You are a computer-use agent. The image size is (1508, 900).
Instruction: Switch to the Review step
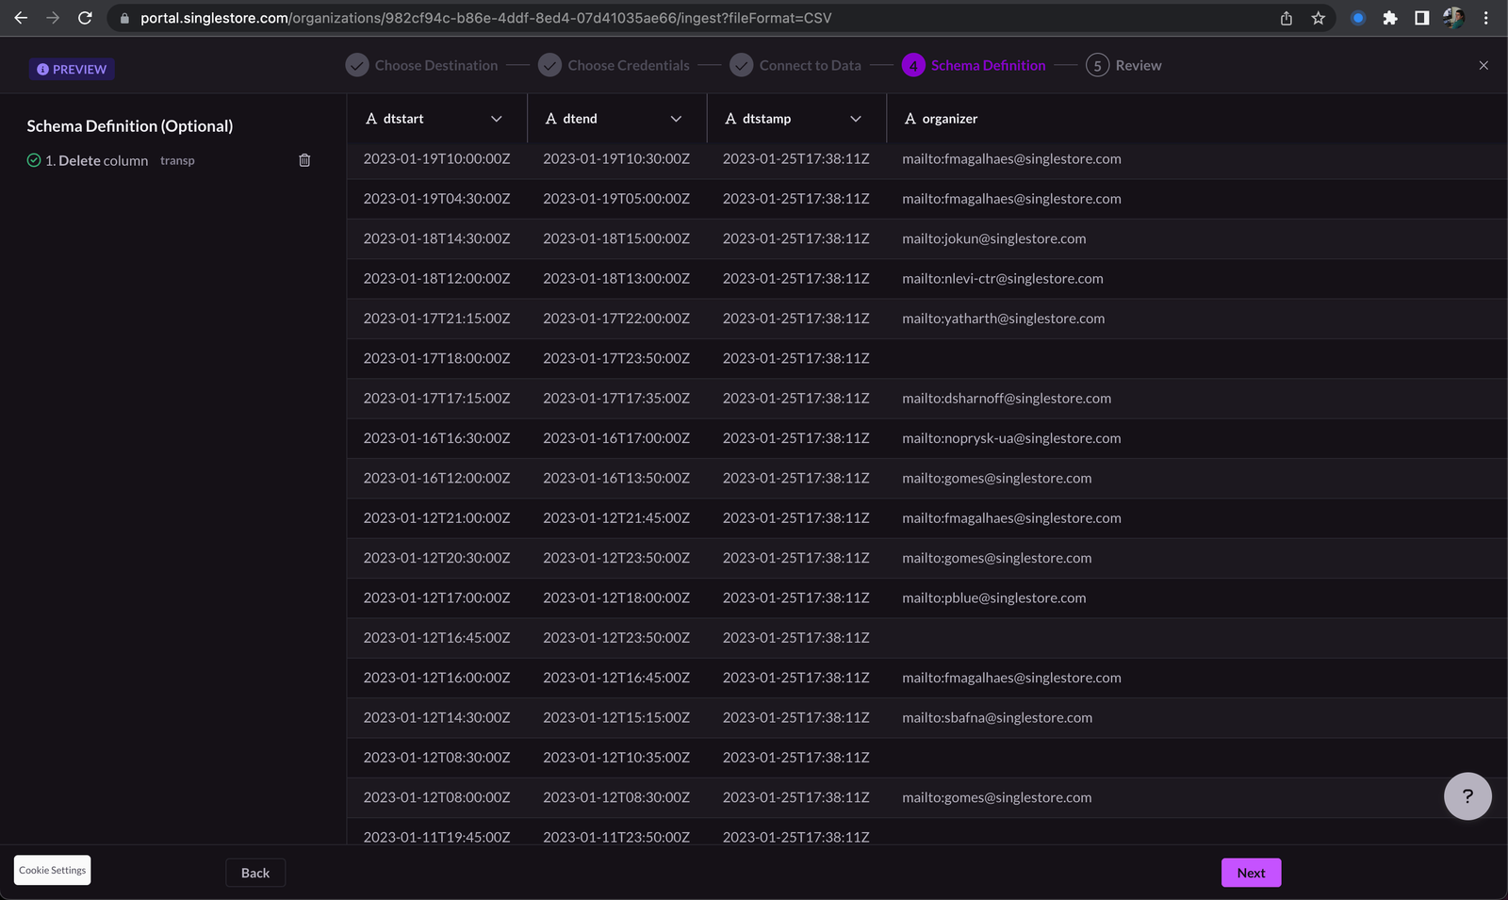(1124, 65)
